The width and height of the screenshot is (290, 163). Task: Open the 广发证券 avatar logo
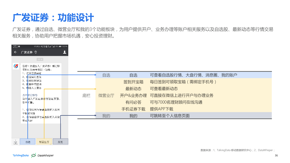point(16,66)
